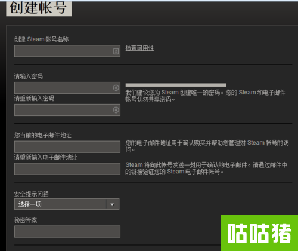Click the email confirmation note starting Steam 将向此帐号
Viewport: 298px width, 251px height.
pyautogui.click(x=206, y=168)
